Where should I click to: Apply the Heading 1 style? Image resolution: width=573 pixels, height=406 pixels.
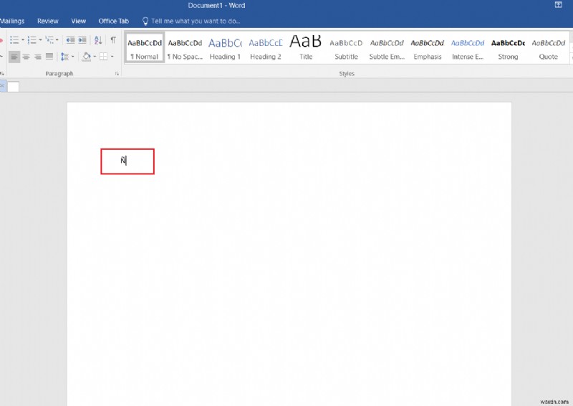pos(225,48)
